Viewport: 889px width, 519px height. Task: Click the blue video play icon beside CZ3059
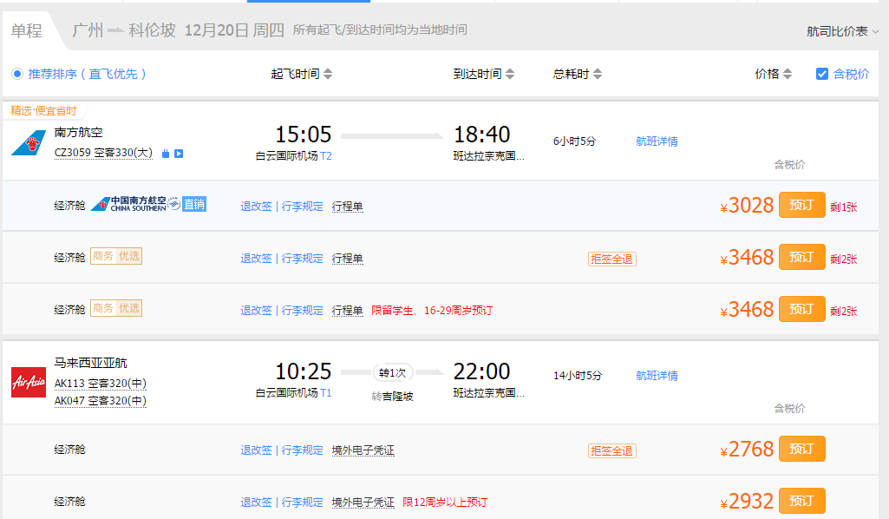(179, 154)
